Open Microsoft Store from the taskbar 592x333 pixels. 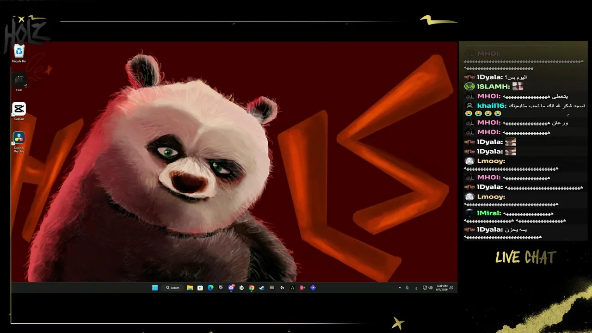200,288
